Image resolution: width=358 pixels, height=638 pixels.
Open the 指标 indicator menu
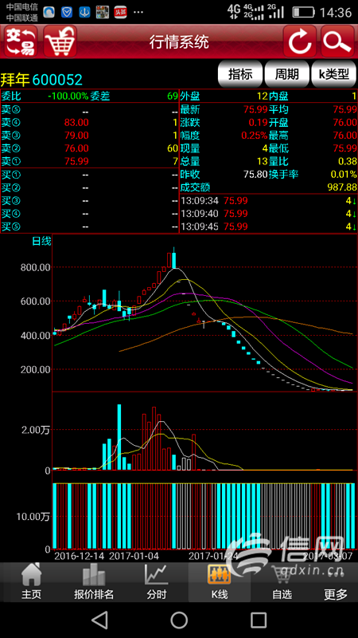point(240,74)
